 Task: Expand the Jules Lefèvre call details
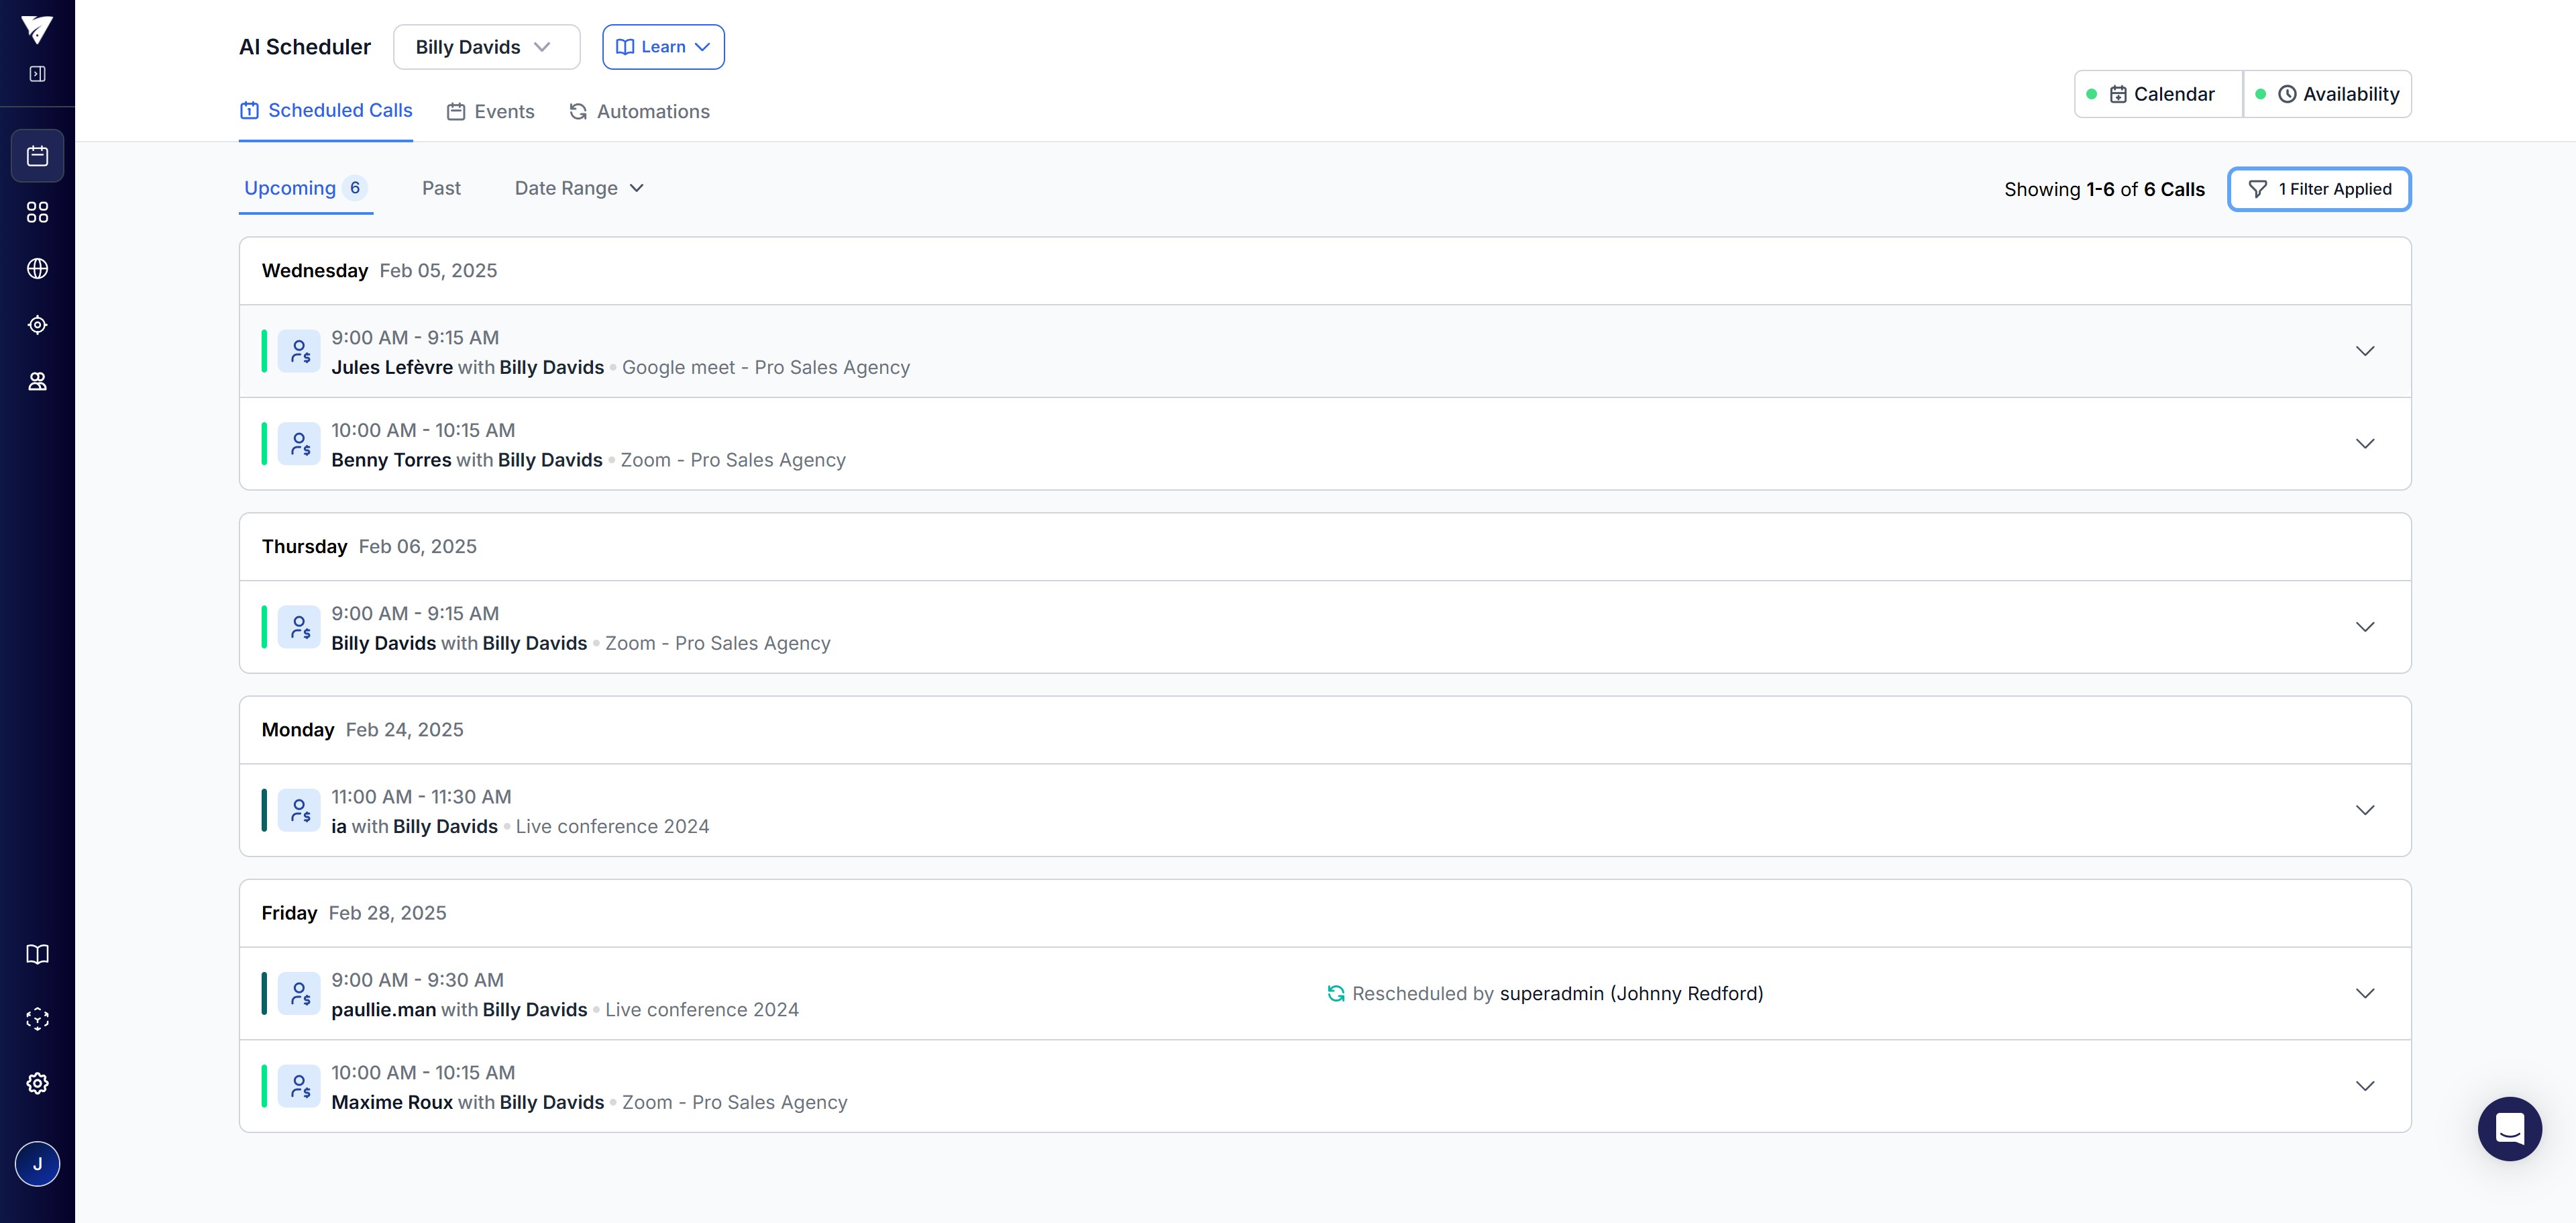2364,351
